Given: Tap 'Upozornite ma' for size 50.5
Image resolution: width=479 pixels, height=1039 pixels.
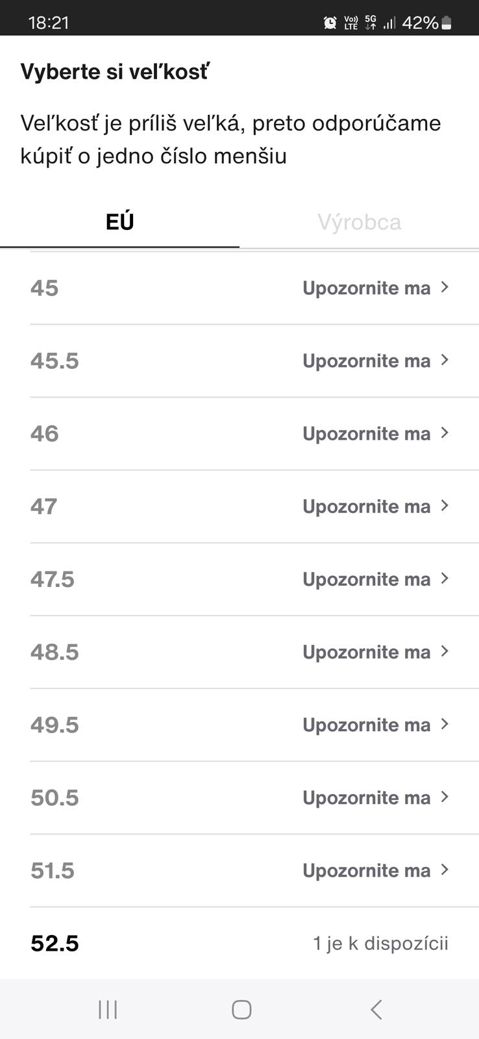Looking at the screenshot, I should point(366,797).
